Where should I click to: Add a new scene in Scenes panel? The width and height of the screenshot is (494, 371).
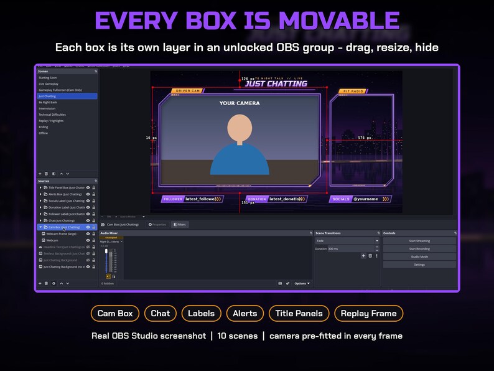point(40,174)
